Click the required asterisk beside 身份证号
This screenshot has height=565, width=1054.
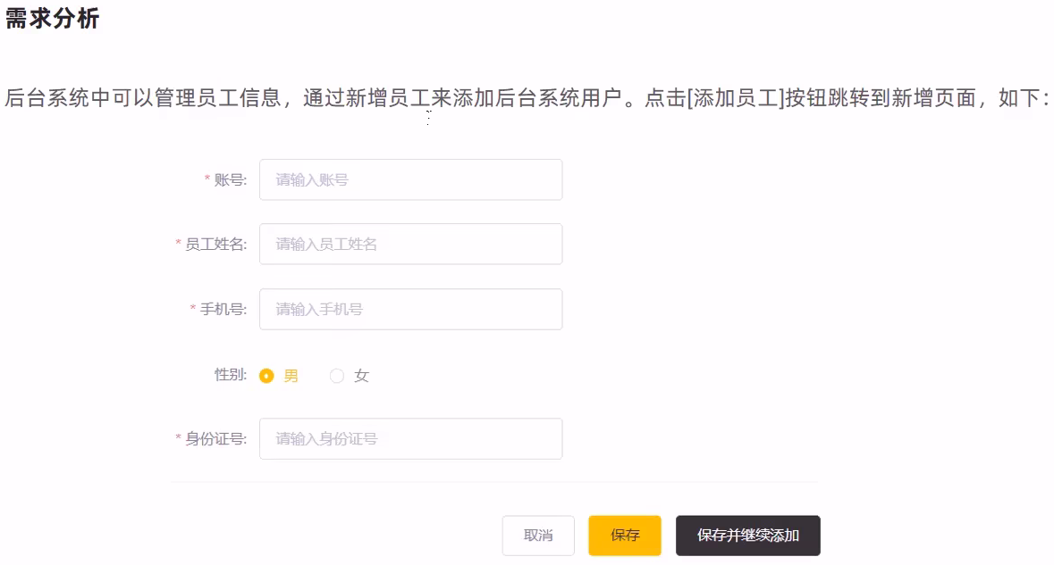[x=178, y=439]
